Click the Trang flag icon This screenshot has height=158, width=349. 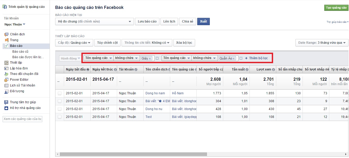coord(6,40)
